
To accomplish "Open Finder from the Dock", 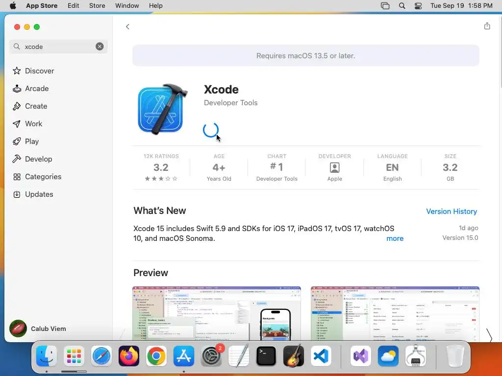I will [x=47, y=356].
